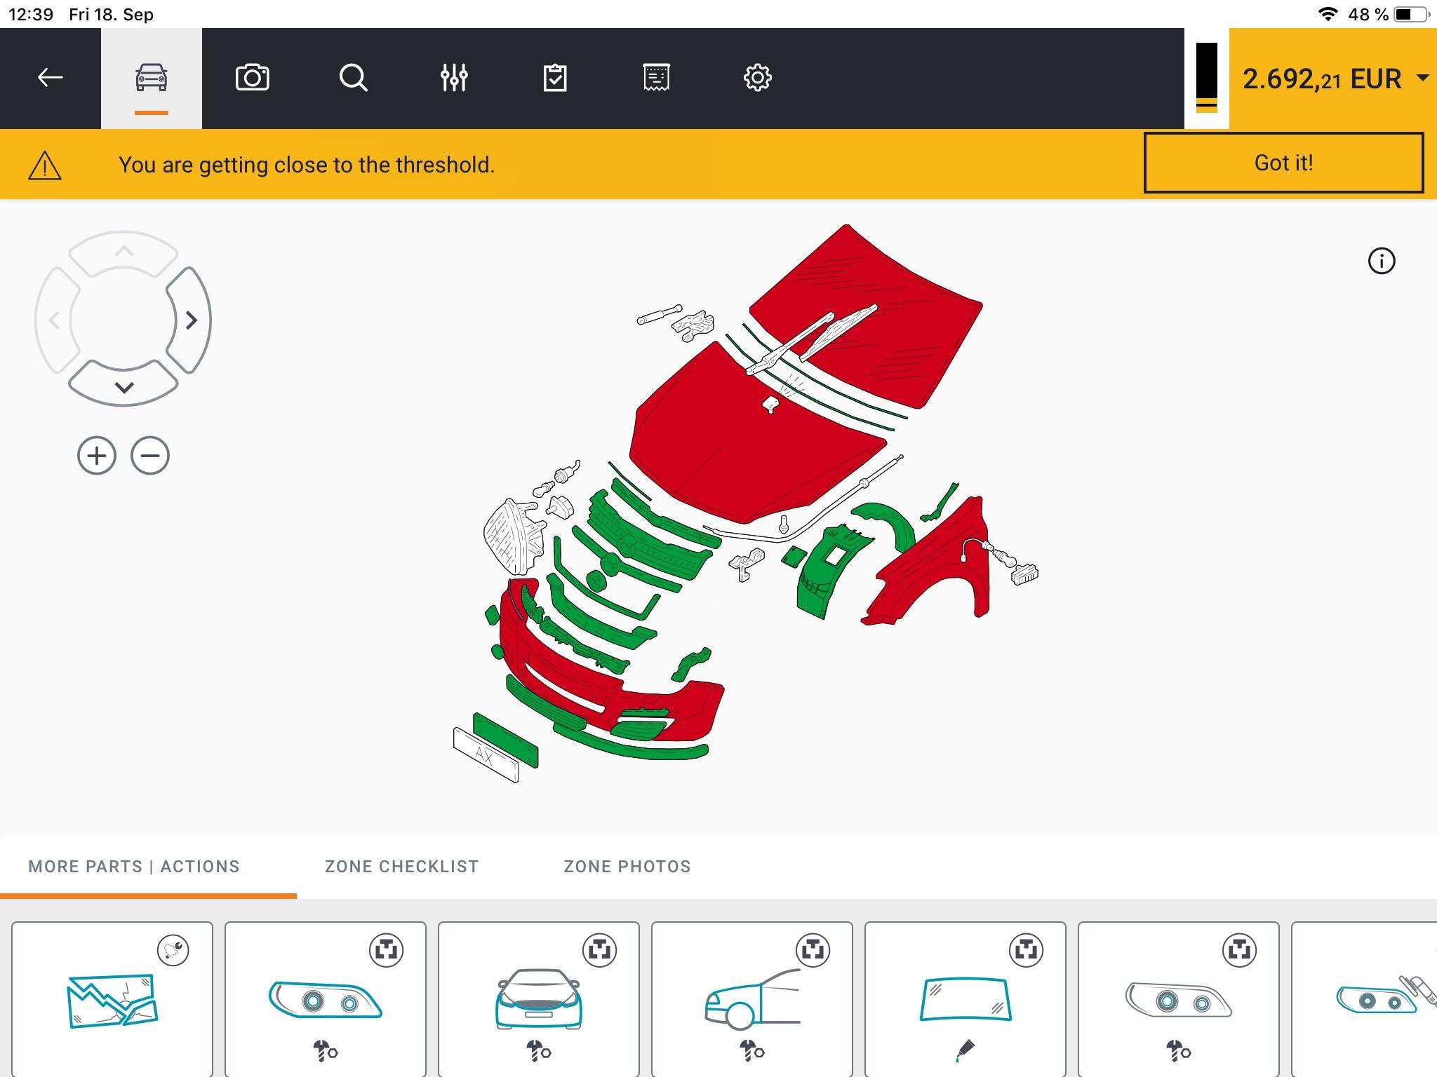Open the teal-outlined headlight replace card
Screen dimensions: 1437x1077
tap(326, 999)
